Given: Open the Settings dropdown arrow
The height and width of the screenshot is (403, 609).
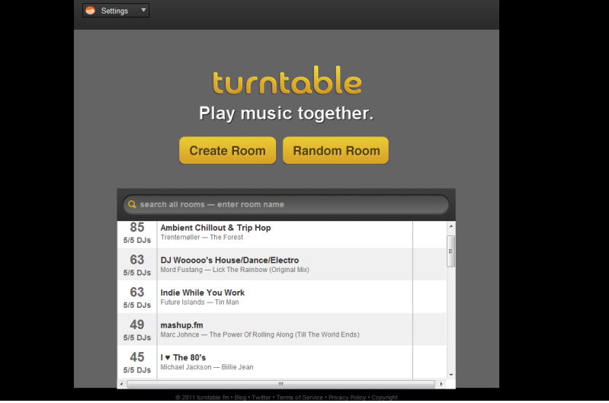Looking at the screenshot, I should pos(143,10).
